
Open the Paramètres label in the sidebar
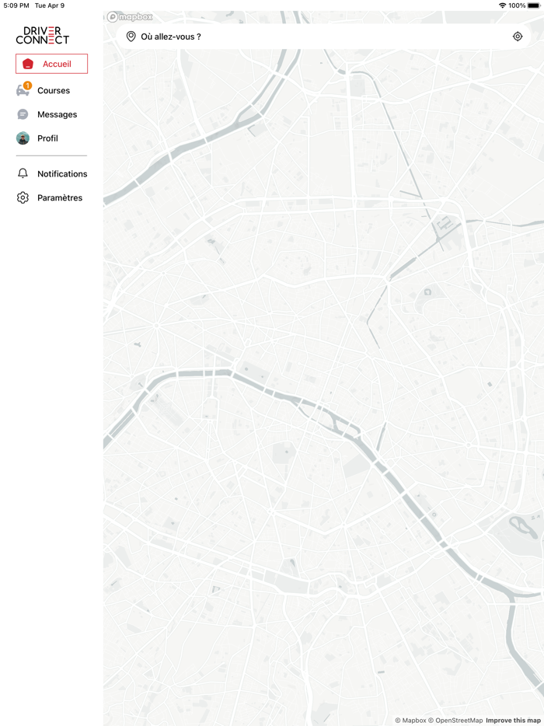click(x=60, y=197)
